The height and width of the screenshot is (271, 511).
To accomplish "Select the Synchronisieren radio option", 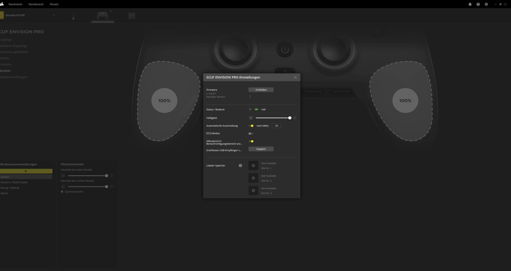I will [62, 192].
